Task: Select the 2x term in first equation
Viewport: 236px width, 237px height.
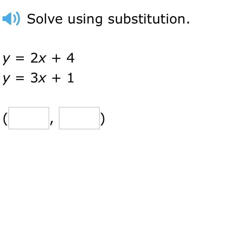Action: 38,58
